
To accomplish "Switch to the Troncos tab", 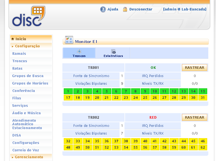I will (x=79, y=56).
